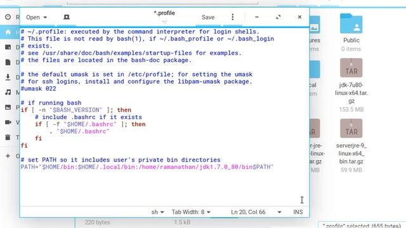Open Trash icon in file manager sidebar
The width and height of the screenshot is (406, 228).
pyautogui.click(x=8, y=137)
